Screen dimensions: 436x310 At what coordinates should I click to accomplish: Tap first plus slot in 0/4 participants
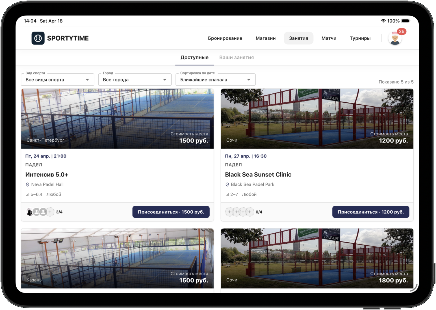click(x=229, y=212)
